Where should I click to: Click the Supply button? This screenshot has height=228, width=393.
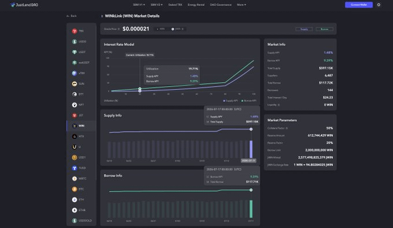pos(304,29)
